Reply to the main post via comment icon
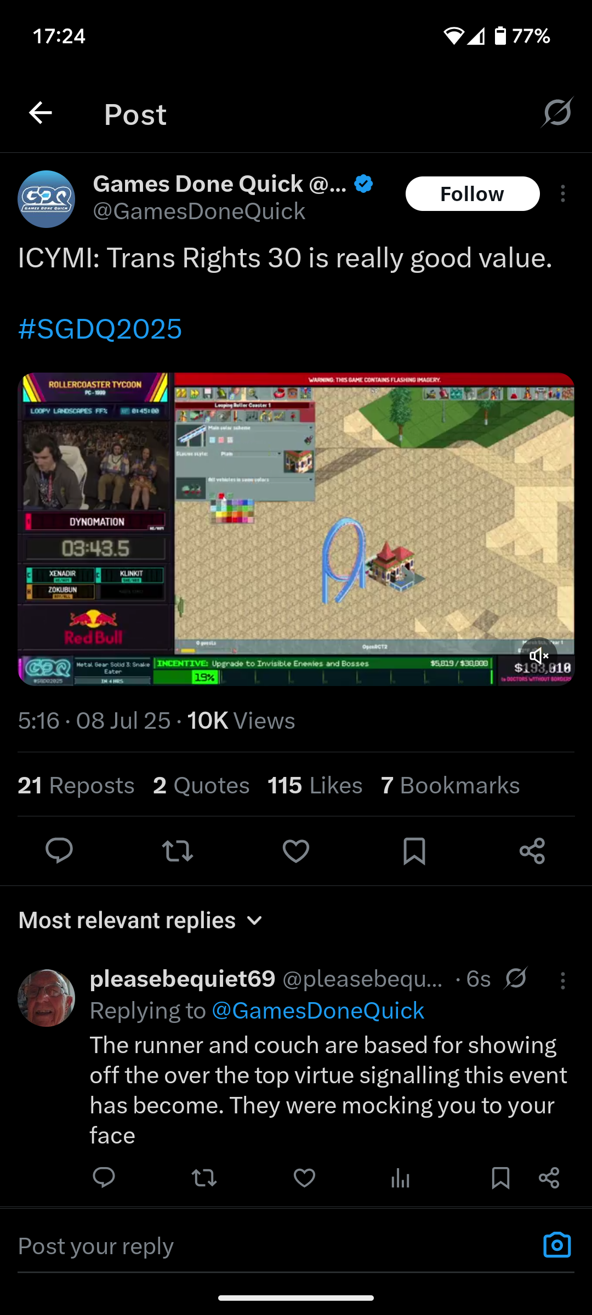 click(59, 851)
